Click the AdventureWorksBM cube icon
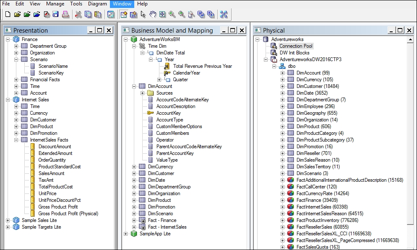The height and width of the screenshot is (250, 417). click(134, 39)
